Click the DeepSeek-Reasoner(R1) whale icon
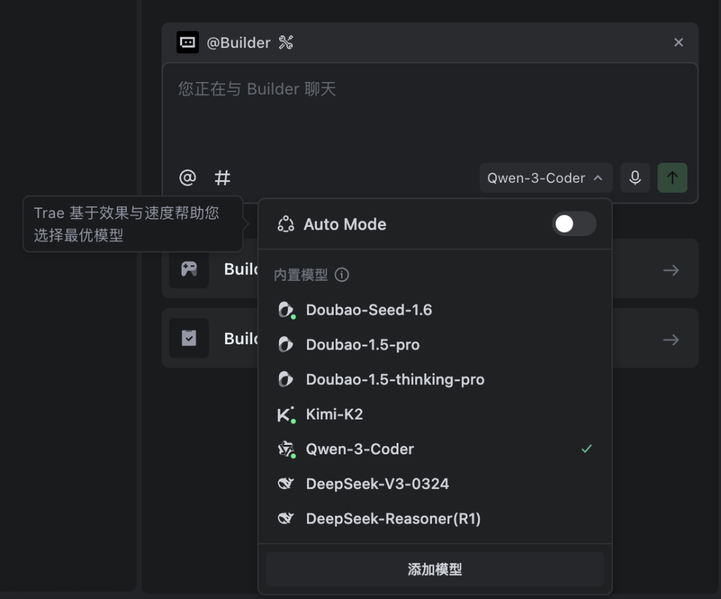Screen dimensions: 721x599 [x=286, y=518]
